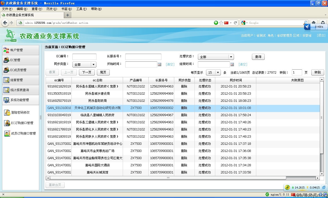Screen dimensions: 328x198
Task: Select row 临洮县八里铺镇人民政府
Action: [183, 115]
